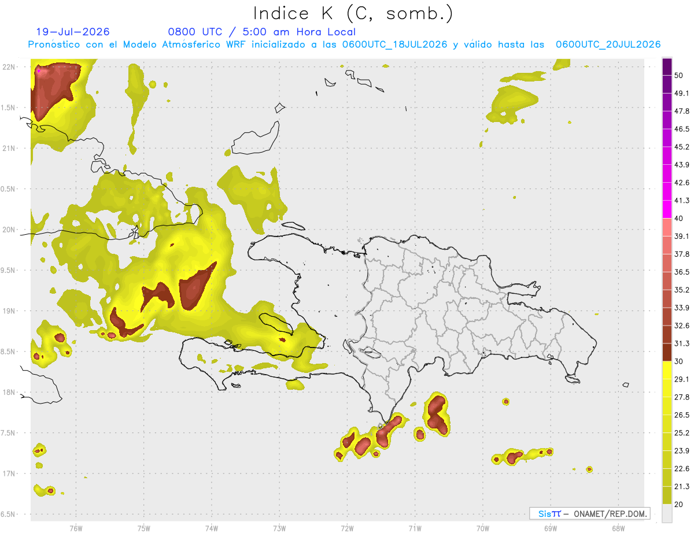
Task: Click the 76W longitude label
Action: [76, 528]
